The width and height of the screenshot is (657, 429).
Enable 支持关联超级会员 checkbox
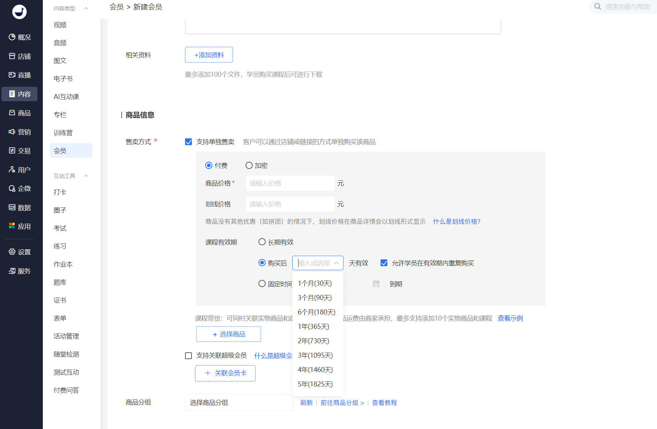(x=188, y=356)
